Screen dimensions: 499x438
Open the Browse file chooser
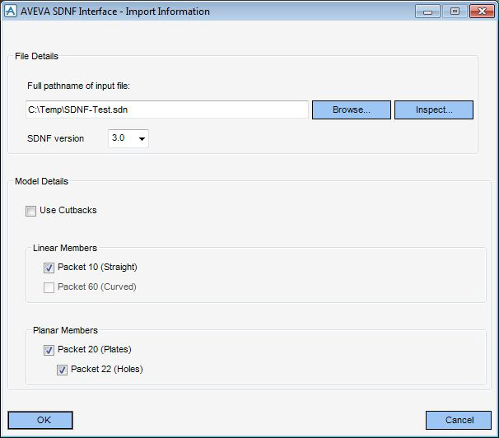pyautogui.click(x=352, y=109)
